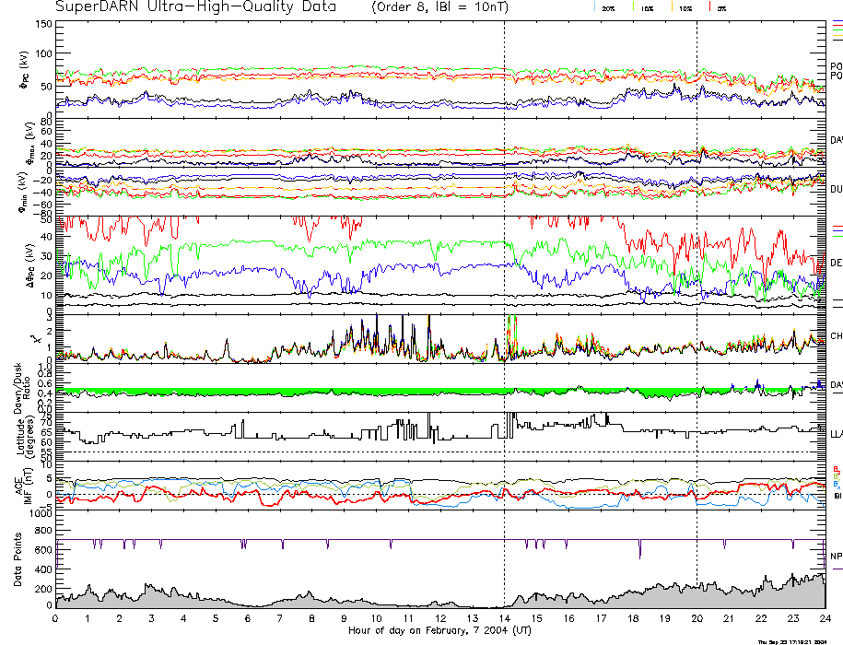Click the SuperDARN Ultra-High-Quality Data title
This screenshot has width=843, height=645.
tap(195, 7)
